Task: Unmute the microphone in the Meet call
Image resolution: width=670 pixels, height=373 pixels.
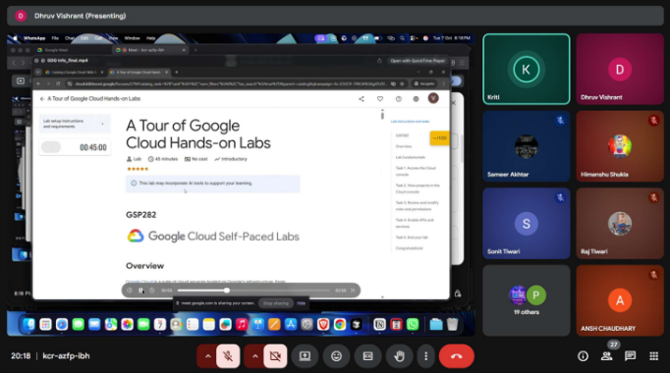Action: [x=228, y=356]
